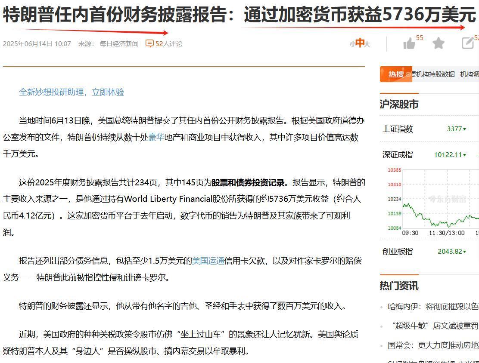Click the publish date 2025年06月14日 10:07
The height and width of the screenshot is (363, 479).
(37, 43)
